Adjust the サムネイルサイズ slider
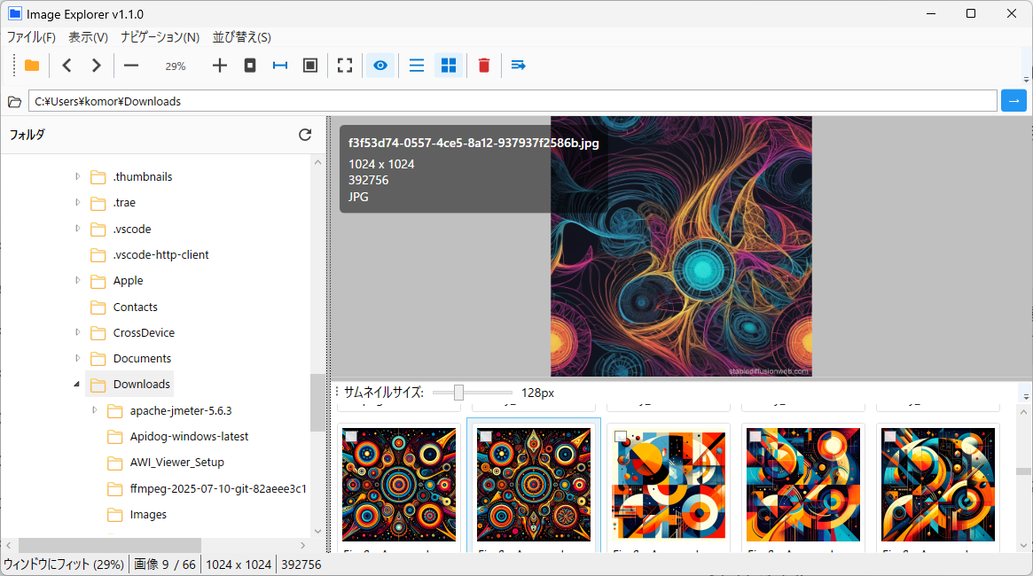 click(x=459, y=392)
